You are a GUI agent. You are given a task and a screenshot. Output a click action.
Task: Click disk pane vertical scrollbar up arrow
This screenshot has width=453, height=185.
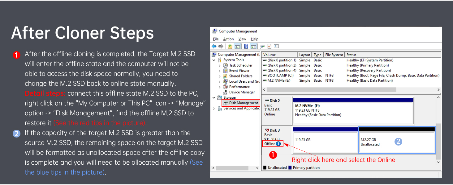pyautogui.click(x=438, y=97)
